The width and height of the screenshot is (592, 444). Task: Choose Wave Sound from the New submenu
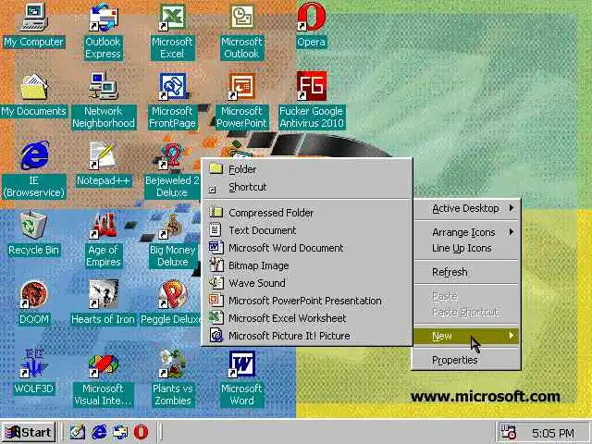307,283
